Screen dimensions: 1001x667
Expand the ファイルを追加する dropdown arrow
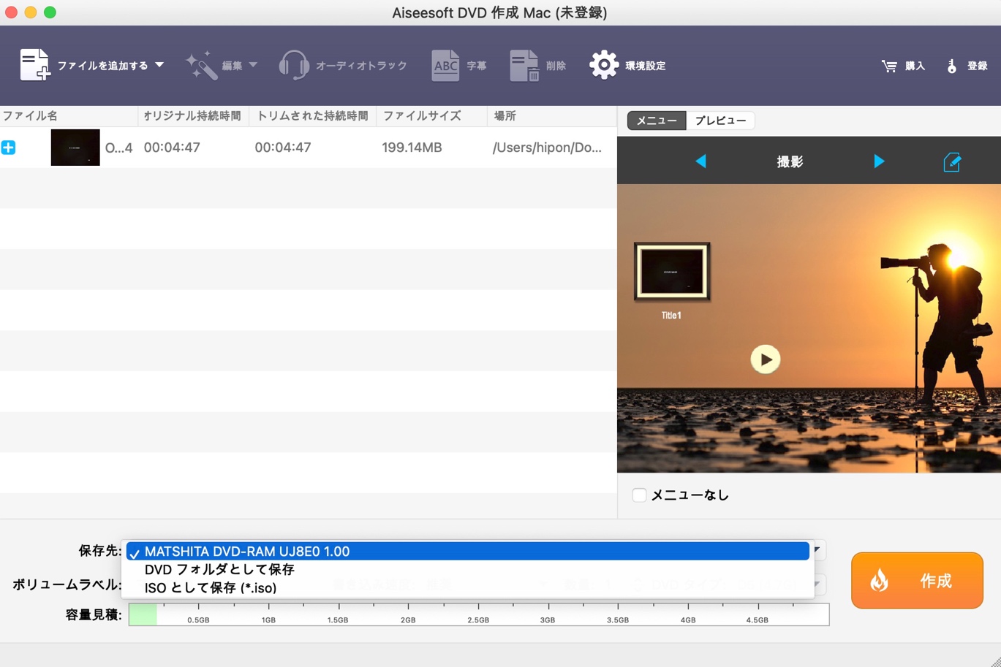click(159, 65)
